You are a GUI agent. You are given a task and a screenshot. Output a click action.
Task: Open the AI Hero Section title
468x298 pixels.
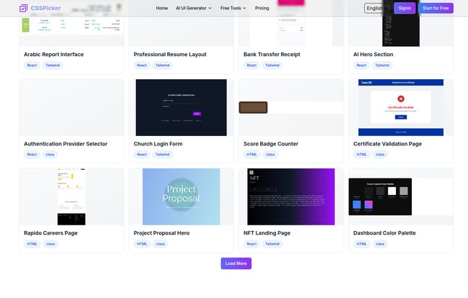point(373,54)
